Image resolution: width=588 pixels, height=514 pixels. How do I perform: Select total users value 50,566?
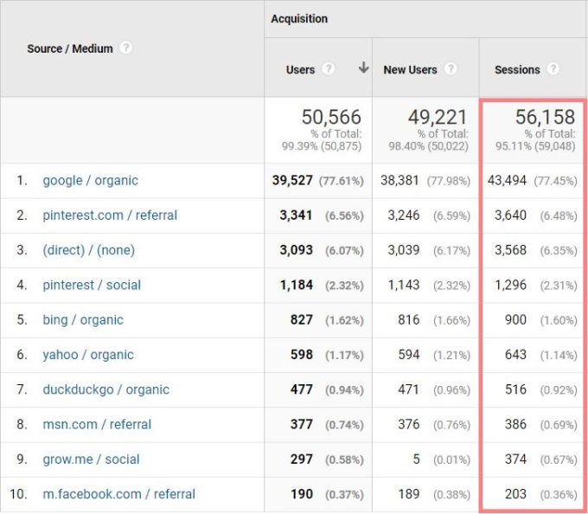331,117
